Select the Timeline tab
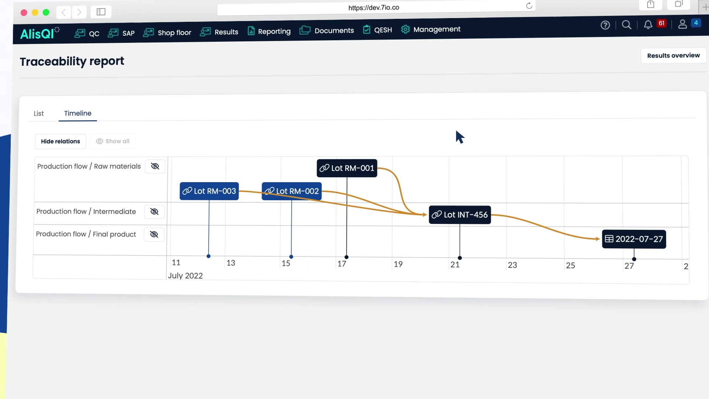This screenshot has height=399, width=709. (77, 113)
